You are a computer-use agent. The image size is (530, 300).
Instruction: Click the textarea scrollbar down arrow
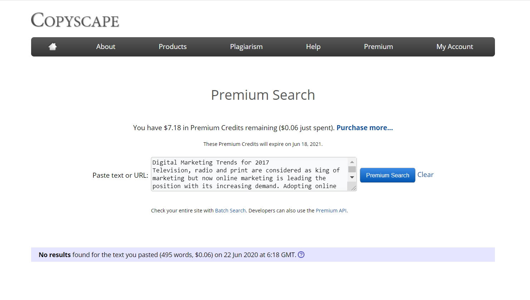[352, 177]
